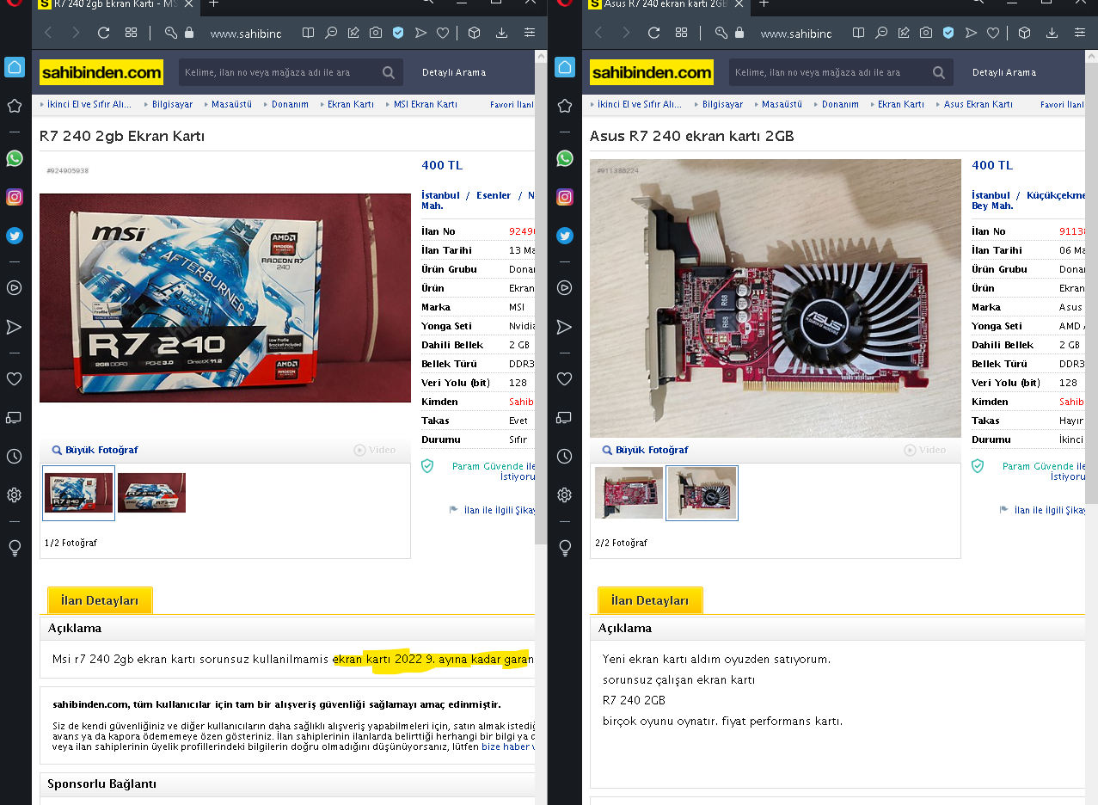This screenshot has width=1098, height=805.
Task: Click the Opera menu logo in left window
Action: pyautogui.click(x=15, y=4)
